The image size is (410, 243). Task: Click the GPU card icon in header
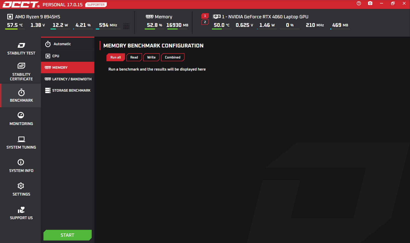click(217, 17)
